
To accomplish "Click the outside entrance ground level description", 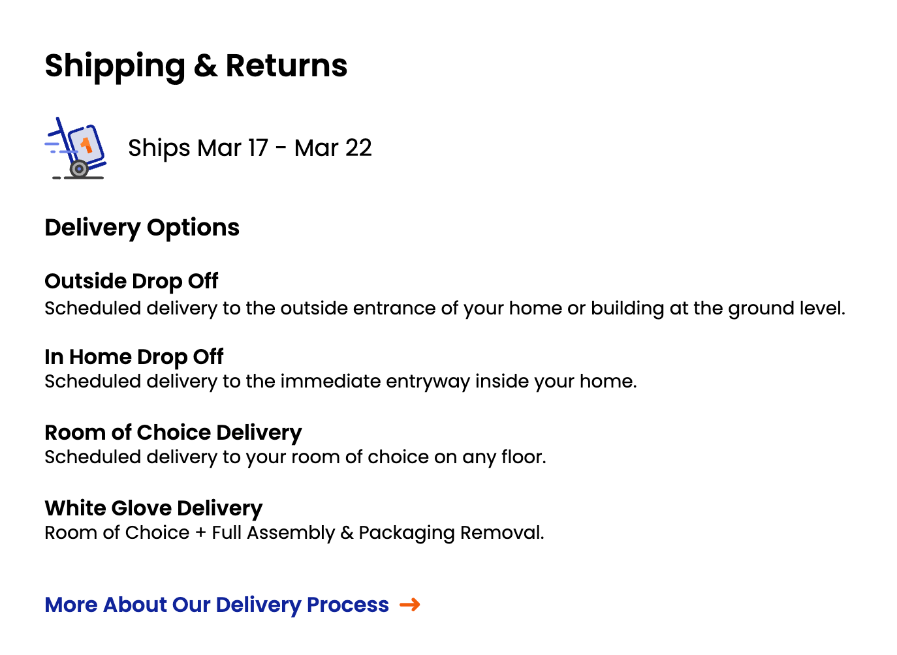I will pos(445,308).
